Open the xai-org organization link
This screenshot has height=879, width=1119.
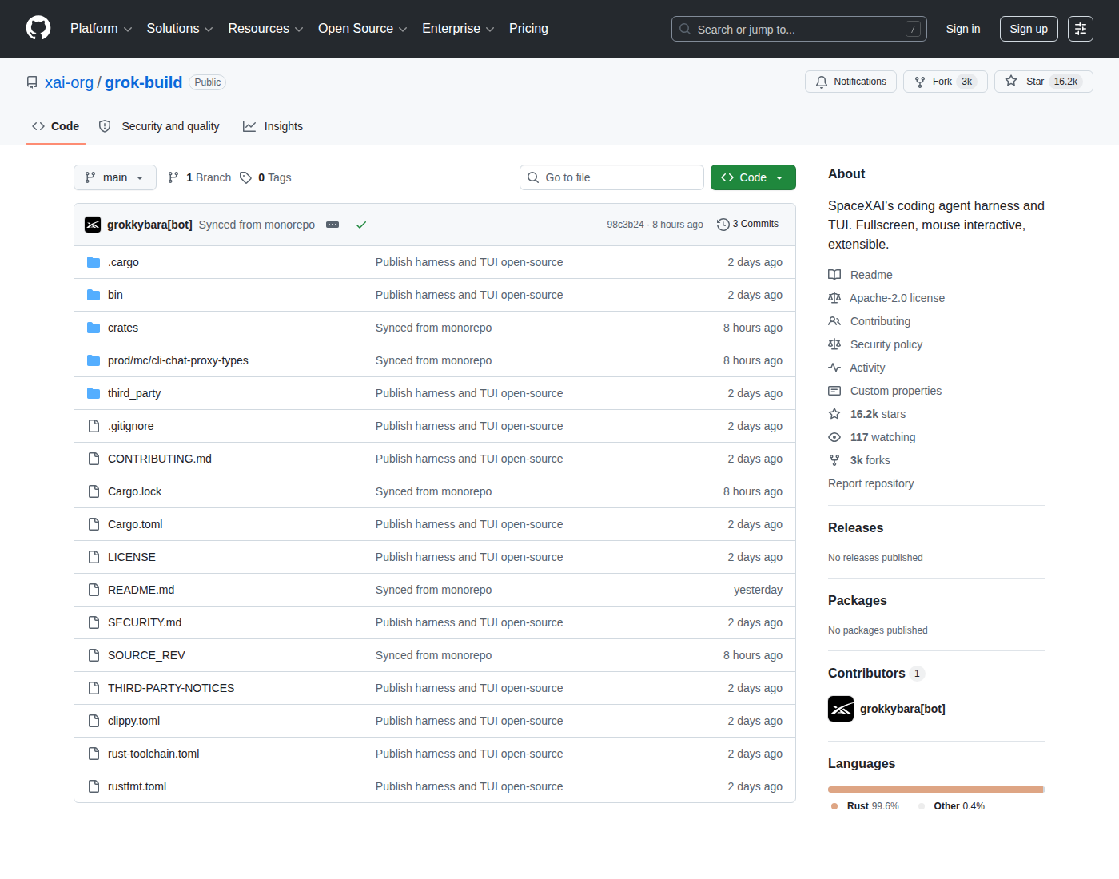point(69,82)
